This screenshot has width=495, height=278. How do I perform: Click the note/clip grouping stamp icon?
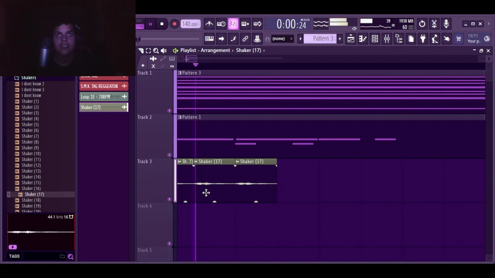coord(257,39)
